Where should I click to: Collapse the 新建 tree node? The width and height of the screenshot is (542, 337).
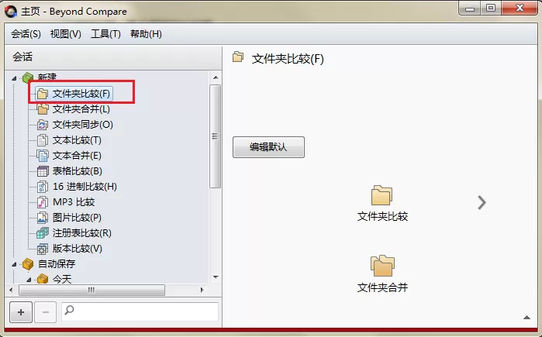pyautogui.click(x=14, y=78)
